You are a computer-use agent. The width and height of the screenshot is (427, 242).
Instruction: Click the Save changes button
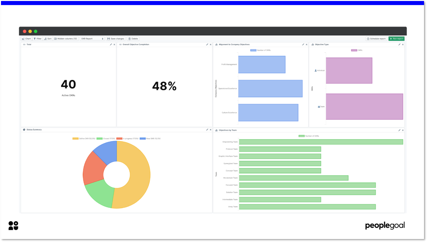pos(116,39)
